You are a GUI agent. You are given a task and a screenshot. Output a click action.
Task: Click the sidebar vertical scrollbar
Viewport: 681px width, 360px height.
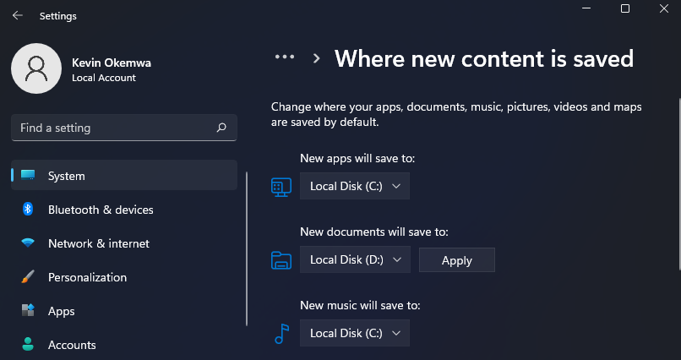(x=246, y=249)
